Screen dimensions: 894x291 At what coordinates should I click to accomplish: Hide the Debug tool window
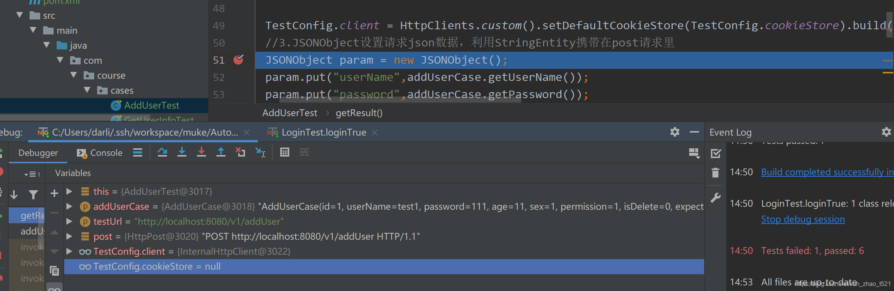694,132
